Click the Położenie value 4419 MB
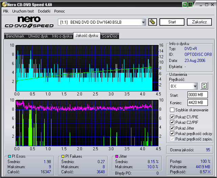217x178 pixels. tap(203, 167)
